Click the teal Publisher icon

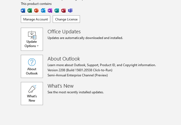[x=57, y=10]
